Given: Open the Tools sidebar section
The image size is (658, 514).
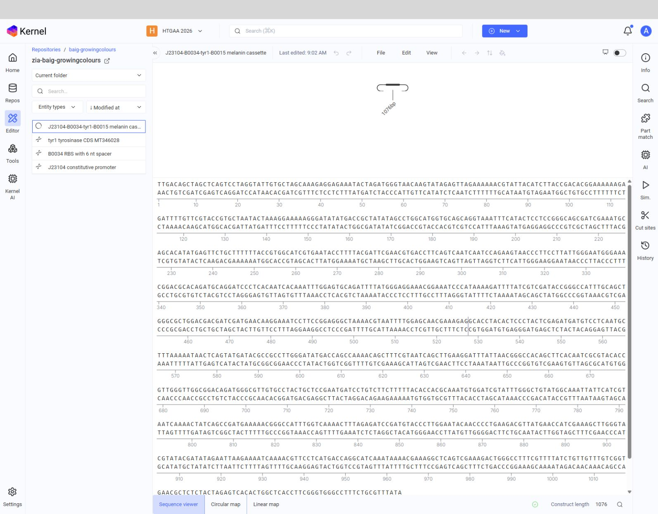Looking at the screenshot, I should point(12,153).
